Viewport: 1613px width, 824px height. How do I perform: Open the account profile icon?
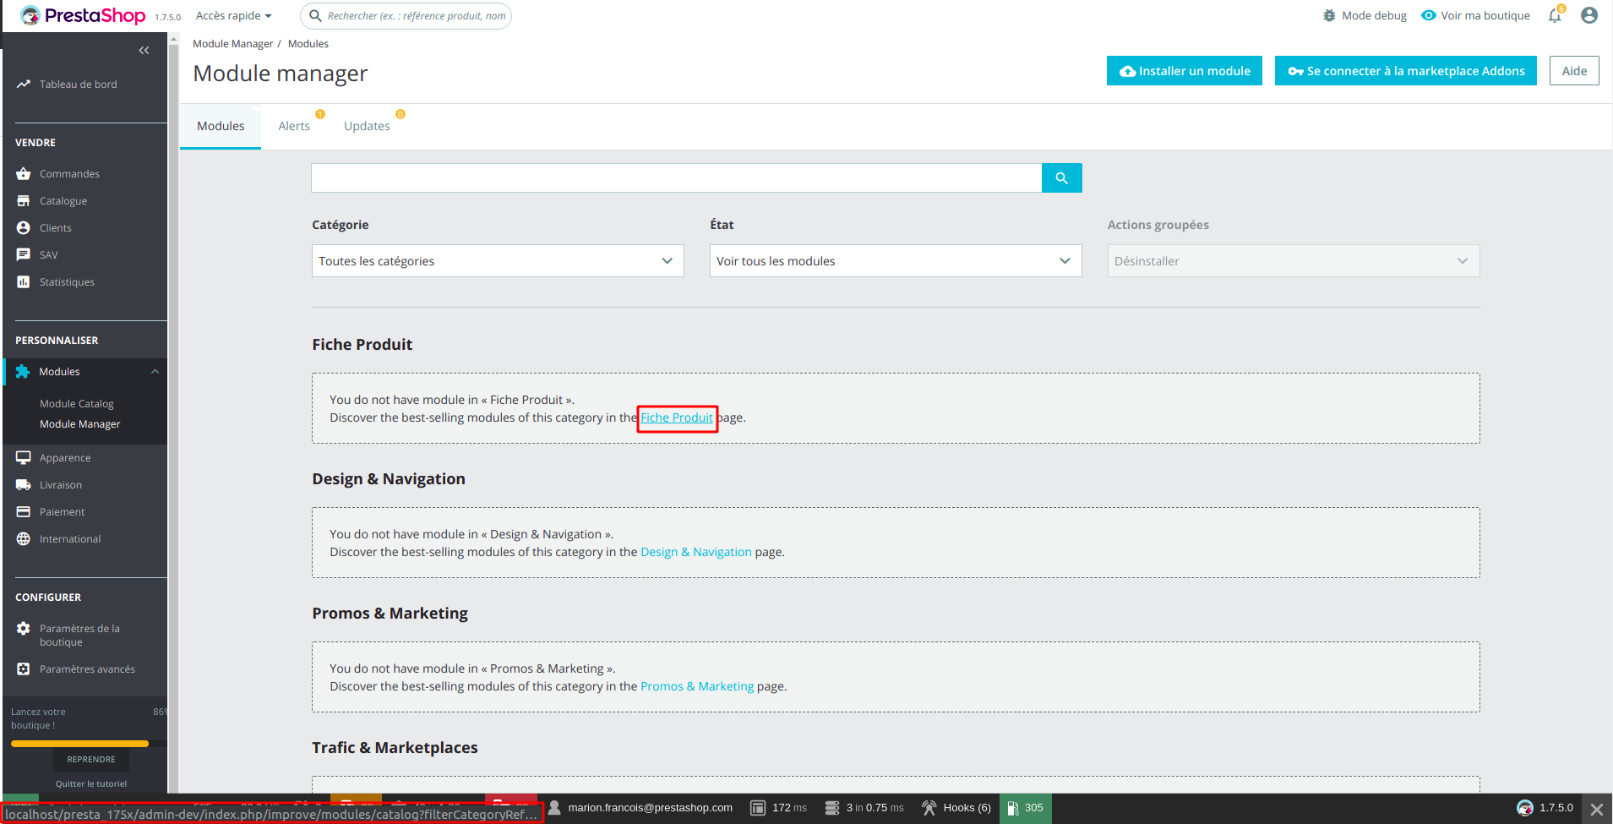point(1589,14)
